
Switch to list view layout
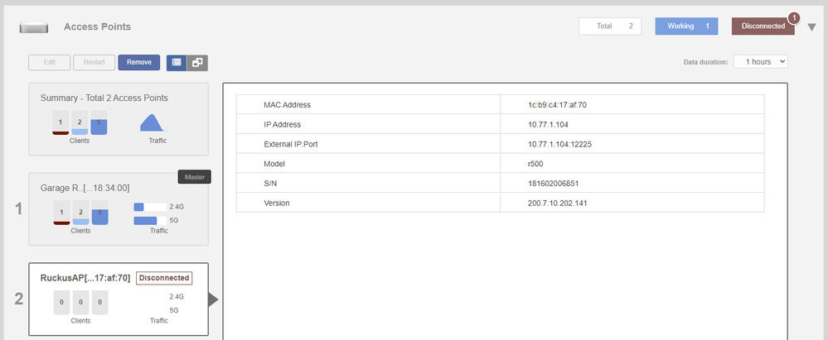(x=177, y=62)
